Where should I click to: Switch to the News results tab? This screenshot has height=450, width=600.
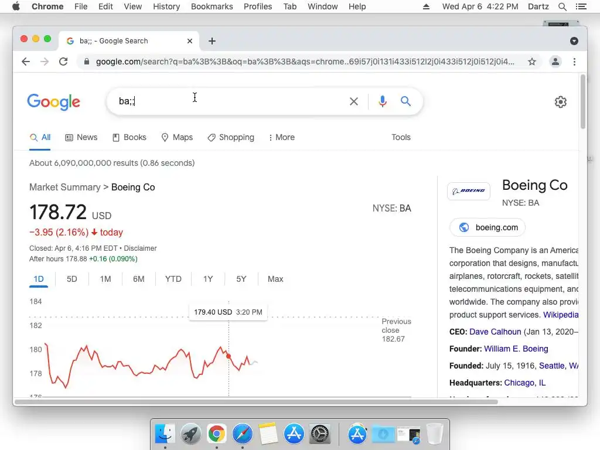(x=81, y=137)
